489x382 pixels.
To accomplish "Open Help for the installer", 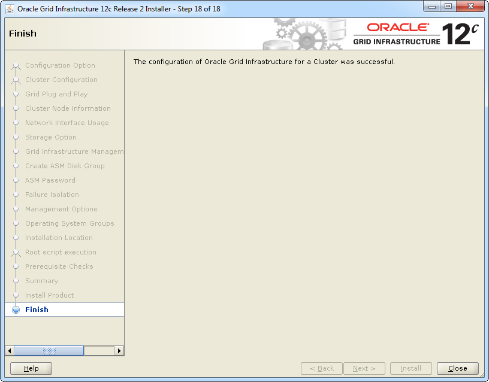I will click(31, 368).
